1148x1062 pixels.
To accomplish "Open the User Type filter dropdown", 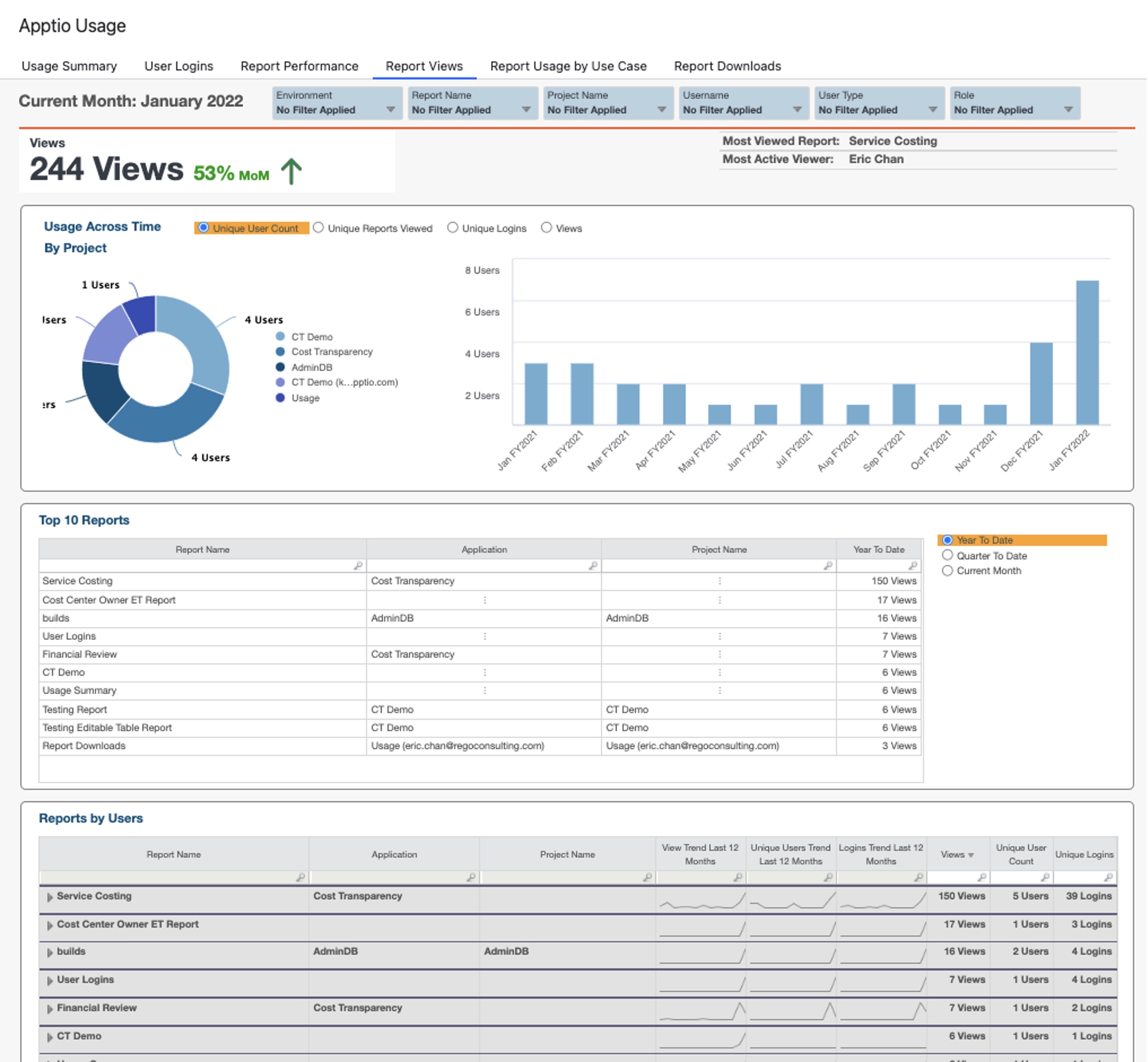I will click(x=880, y=103).
